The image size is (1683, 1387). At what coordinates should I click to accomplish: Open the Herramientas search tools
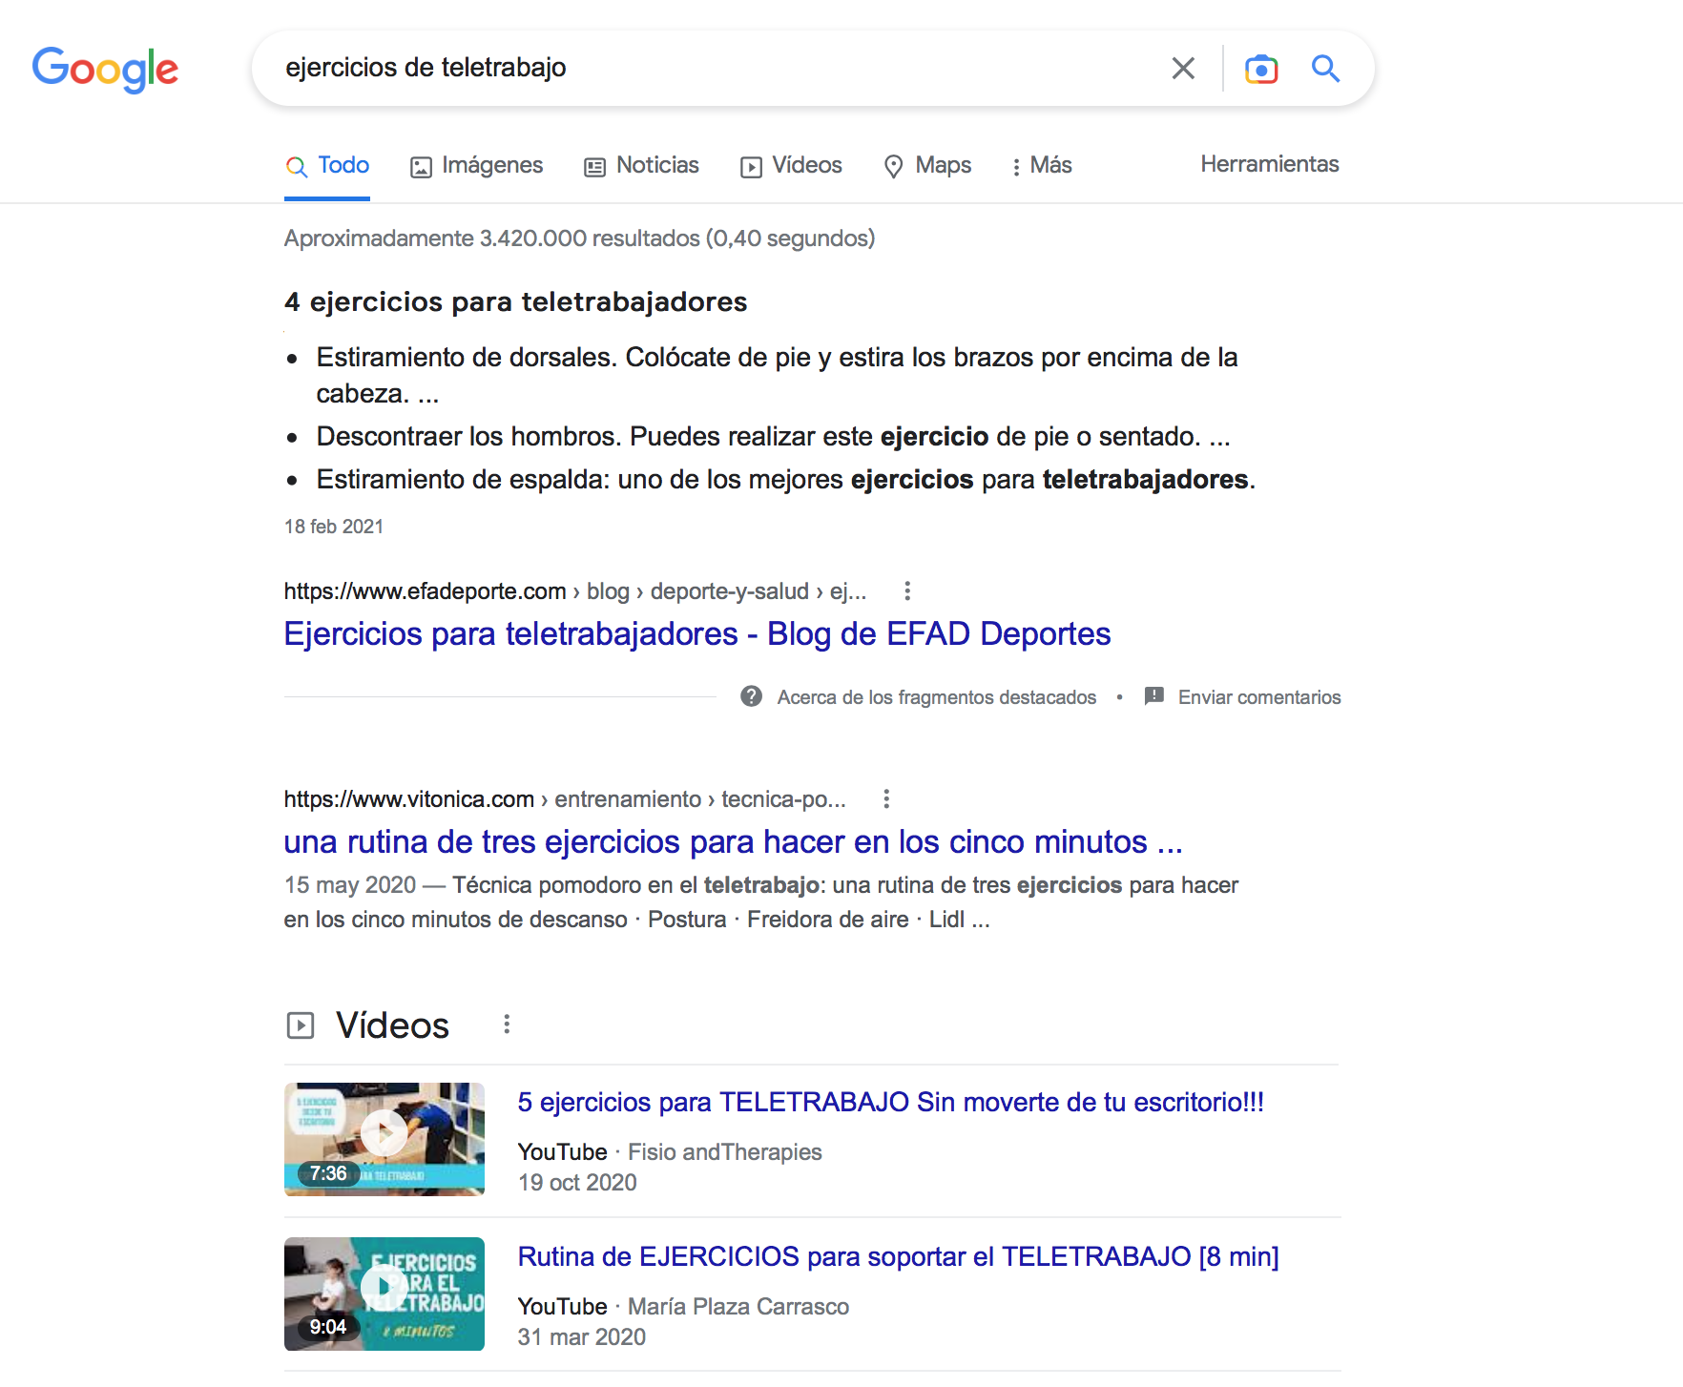click(x=1269, y=165)
